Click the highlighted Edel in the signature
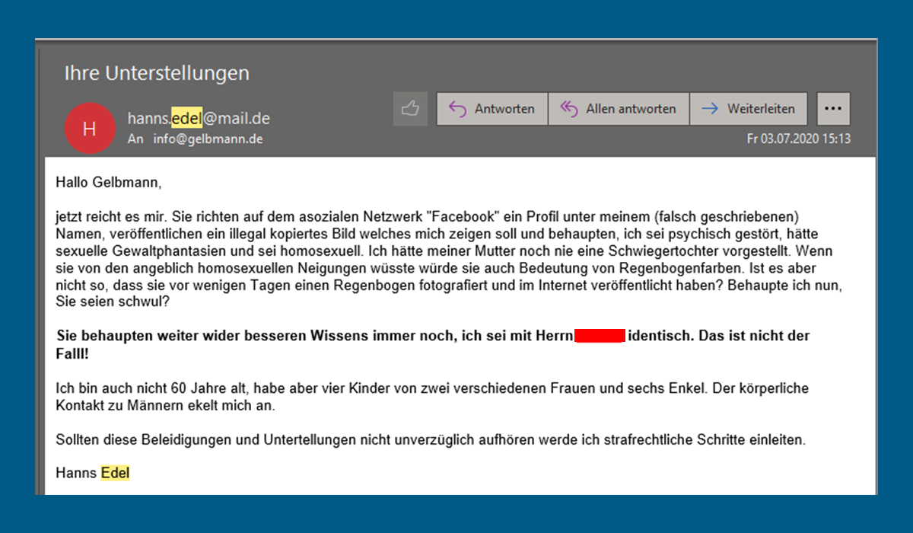Viewport: 913px width, 533px height. (x=115, y=473)
